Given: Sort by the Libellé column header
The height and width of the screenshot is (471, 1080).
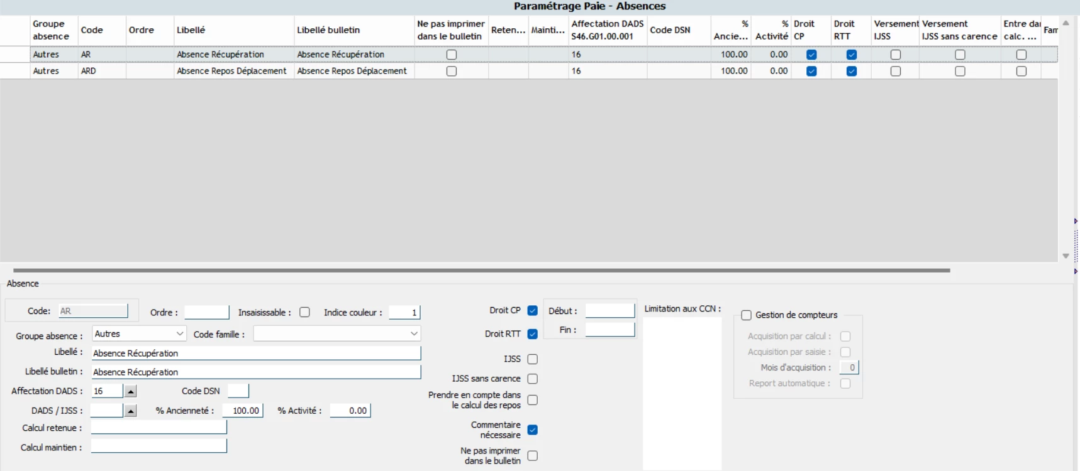Looking at the screenshot, I should pos(234,30).
